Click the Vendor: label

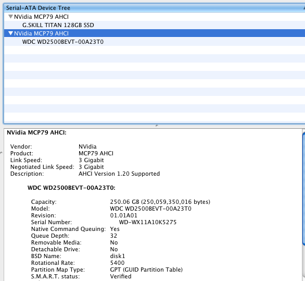(x=21, y=146)
